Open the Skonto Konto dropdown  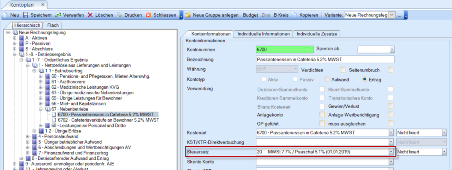(391, 162)
